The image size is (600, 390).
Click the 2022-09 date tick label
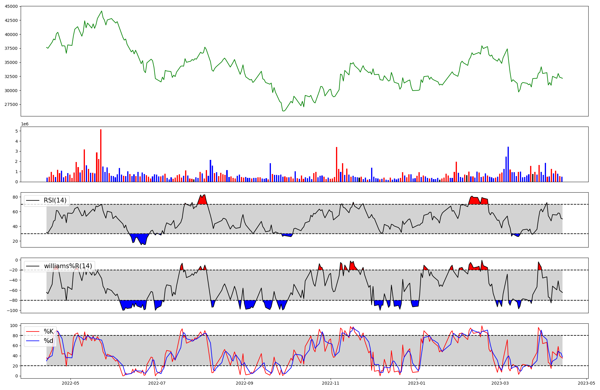(244, 383)
